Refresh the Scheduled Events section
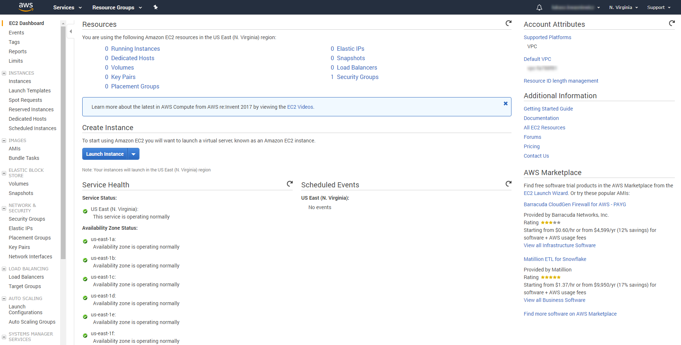The image size is (681, 345). [x=509, y=184]
